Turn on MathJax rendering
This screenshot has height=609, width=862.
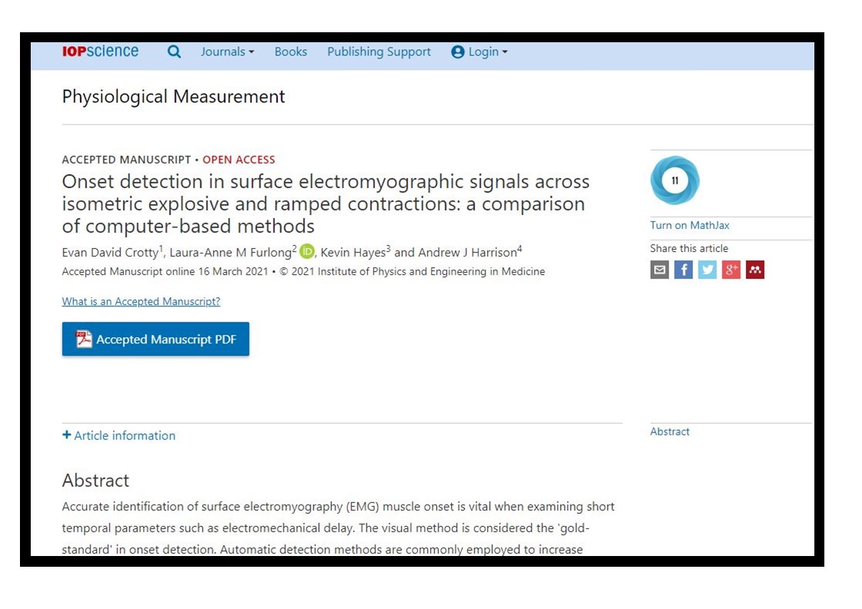[x=688, y=225]
